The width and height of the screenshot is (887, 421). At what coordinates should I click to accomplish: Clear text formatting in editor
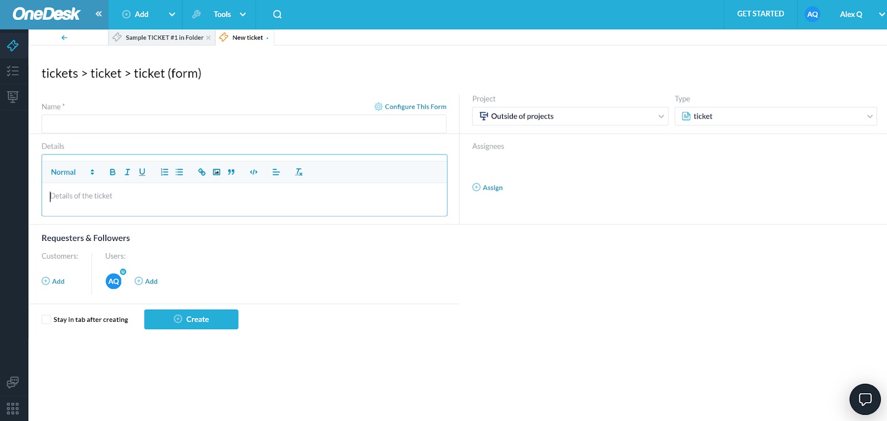(299, 172)
